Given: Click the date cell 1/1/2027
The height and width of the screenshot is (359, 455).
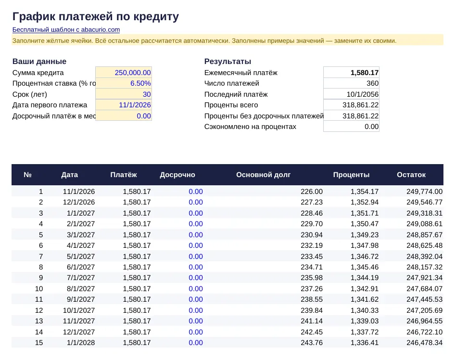Looking at the screenshot, I should click(81, 213).
